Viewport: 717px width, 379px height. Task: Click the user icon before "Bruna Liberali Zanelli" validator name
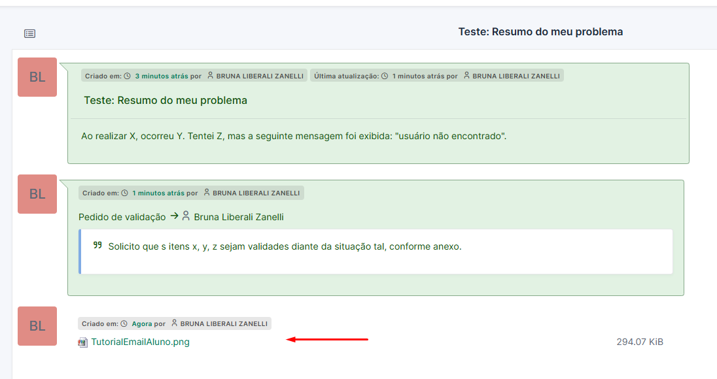tap(186, 216)
